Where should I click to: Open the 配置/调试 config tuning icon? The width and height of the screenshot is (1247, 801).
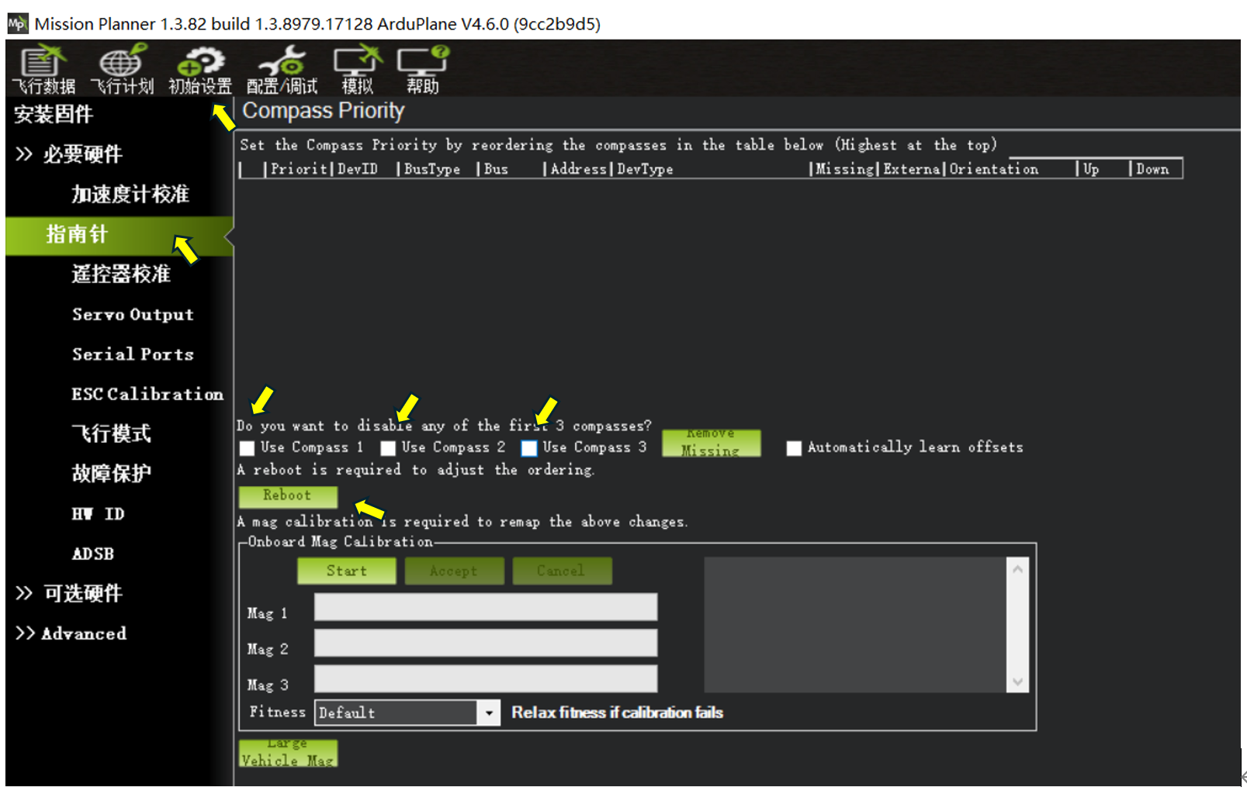(282, 69)
